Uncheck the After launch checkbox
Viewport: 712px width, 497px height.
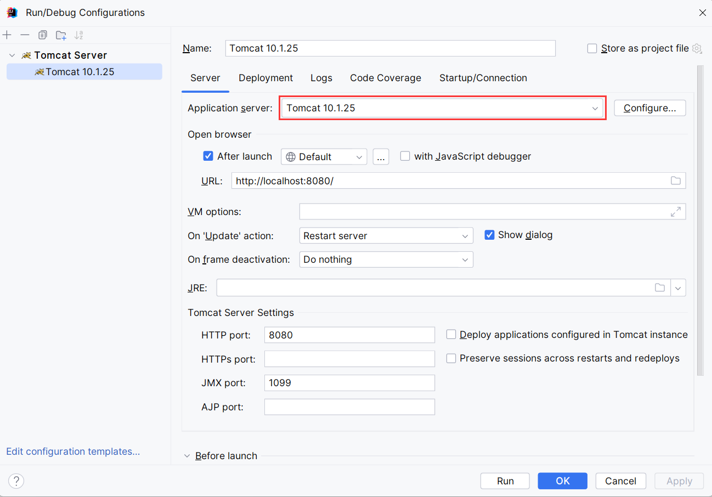(x=208, y=156)
